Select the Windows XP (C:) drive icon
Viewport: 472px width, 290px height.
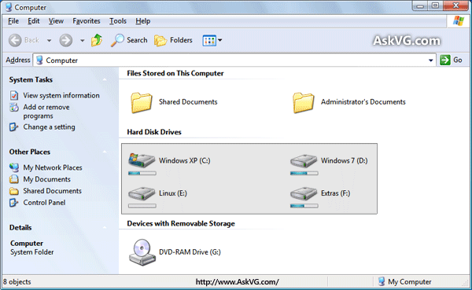142,160
